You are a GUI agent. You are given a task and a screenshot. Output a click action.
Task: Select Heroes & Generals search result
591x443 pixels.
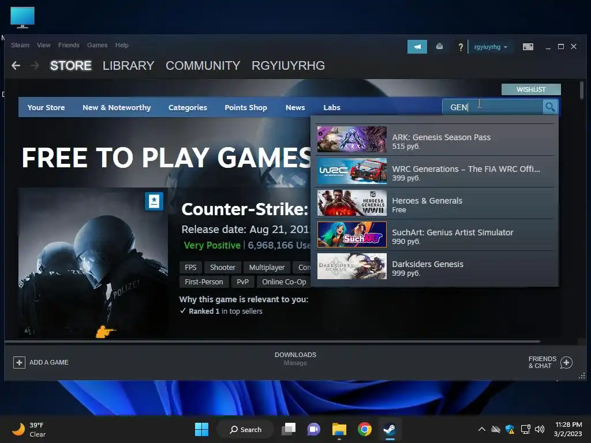pos(435,203)
